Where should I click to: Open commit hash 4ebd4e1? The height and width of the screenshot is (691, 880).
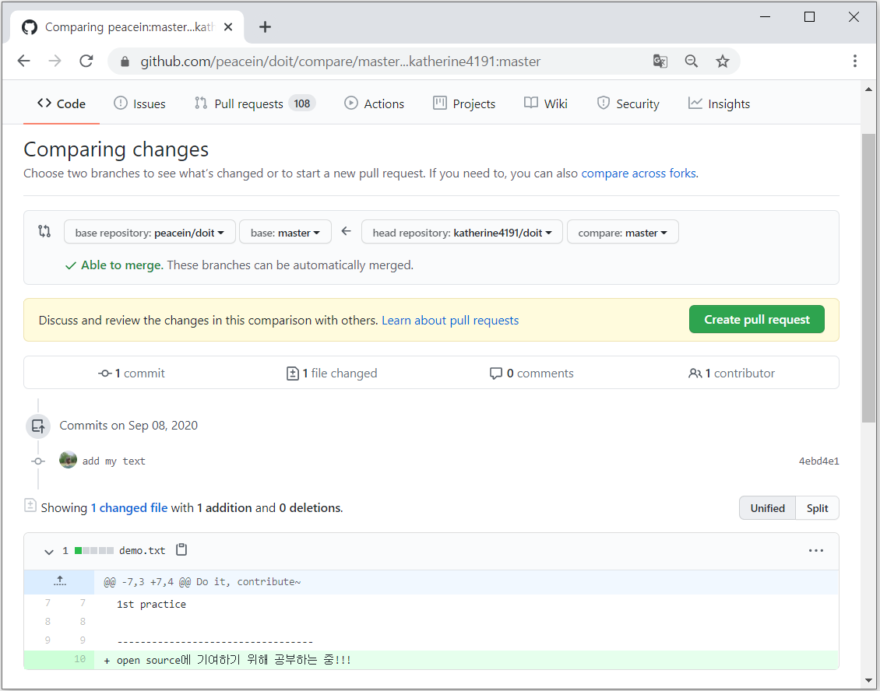(818, 461)
